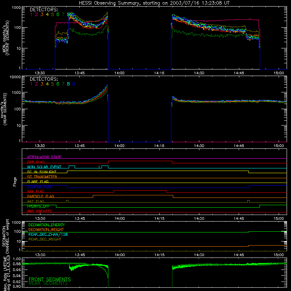
Task: Click detector 9 legend in rear segments plot
Action: (74, 84)
